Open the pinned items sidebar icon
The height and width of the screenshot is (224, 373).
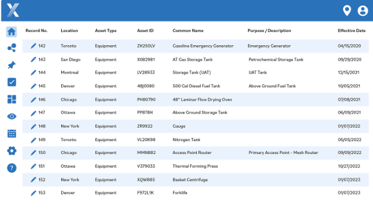coord(12,65)
